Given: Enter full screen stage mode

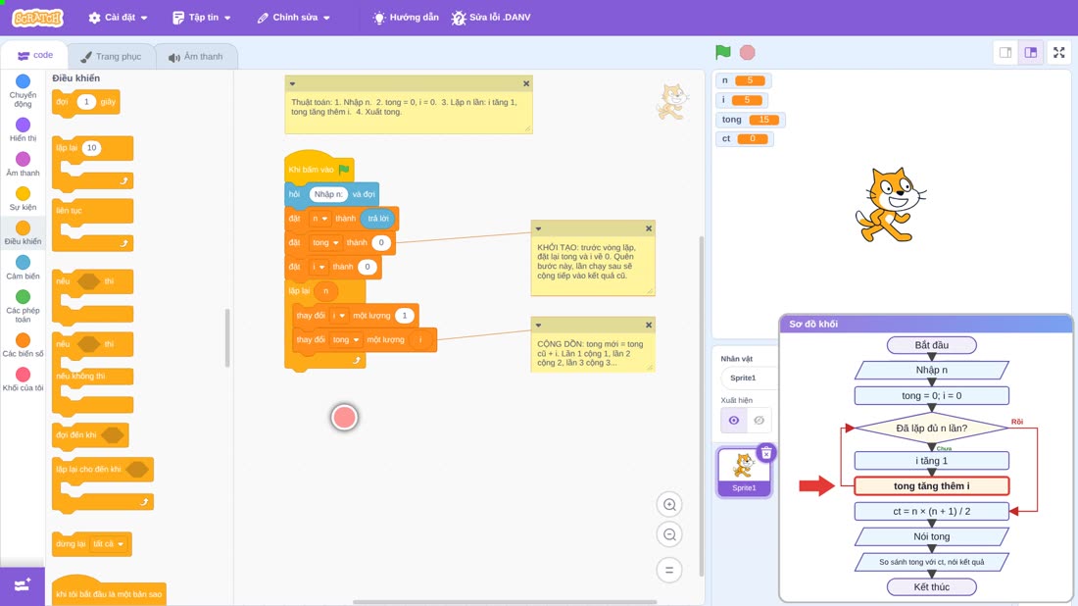Looking at the screenshot, I should pos(1058,52).
